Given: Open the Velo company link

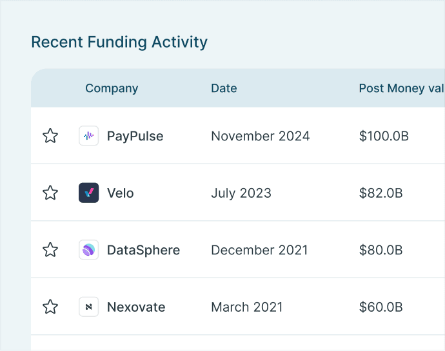Looking at the screenshot, I should 121,193.
